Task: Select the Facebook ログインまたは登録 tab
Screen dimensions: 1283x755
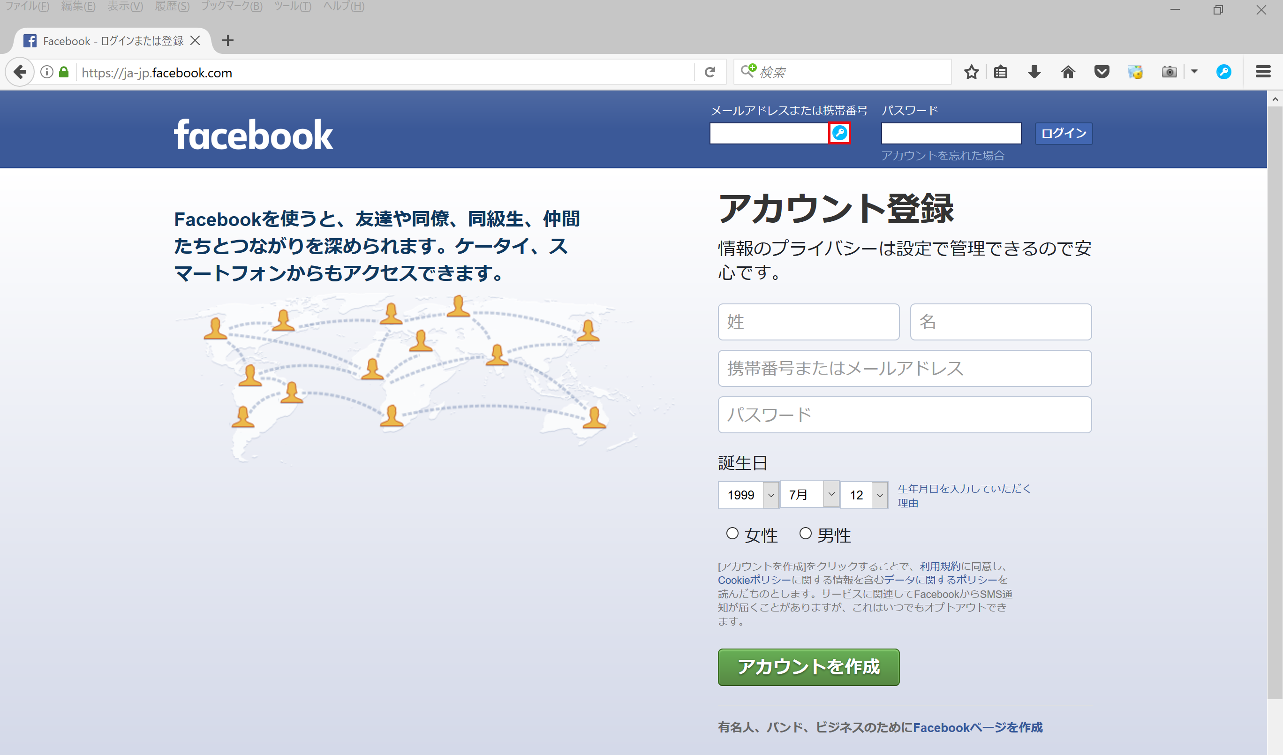Action: pos(113,41)
